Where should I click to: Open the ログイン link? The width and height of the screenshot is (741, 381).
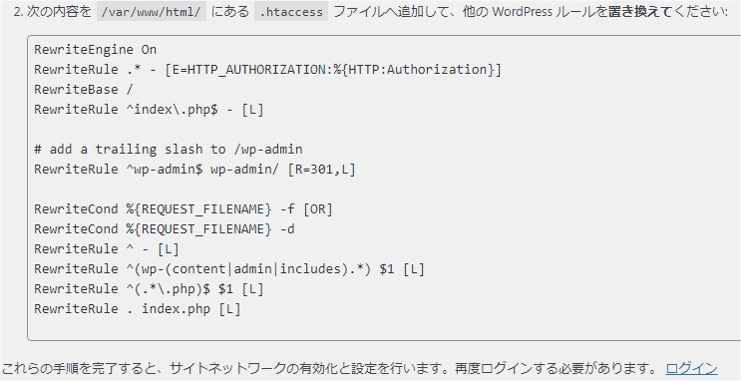pos(691,368)
